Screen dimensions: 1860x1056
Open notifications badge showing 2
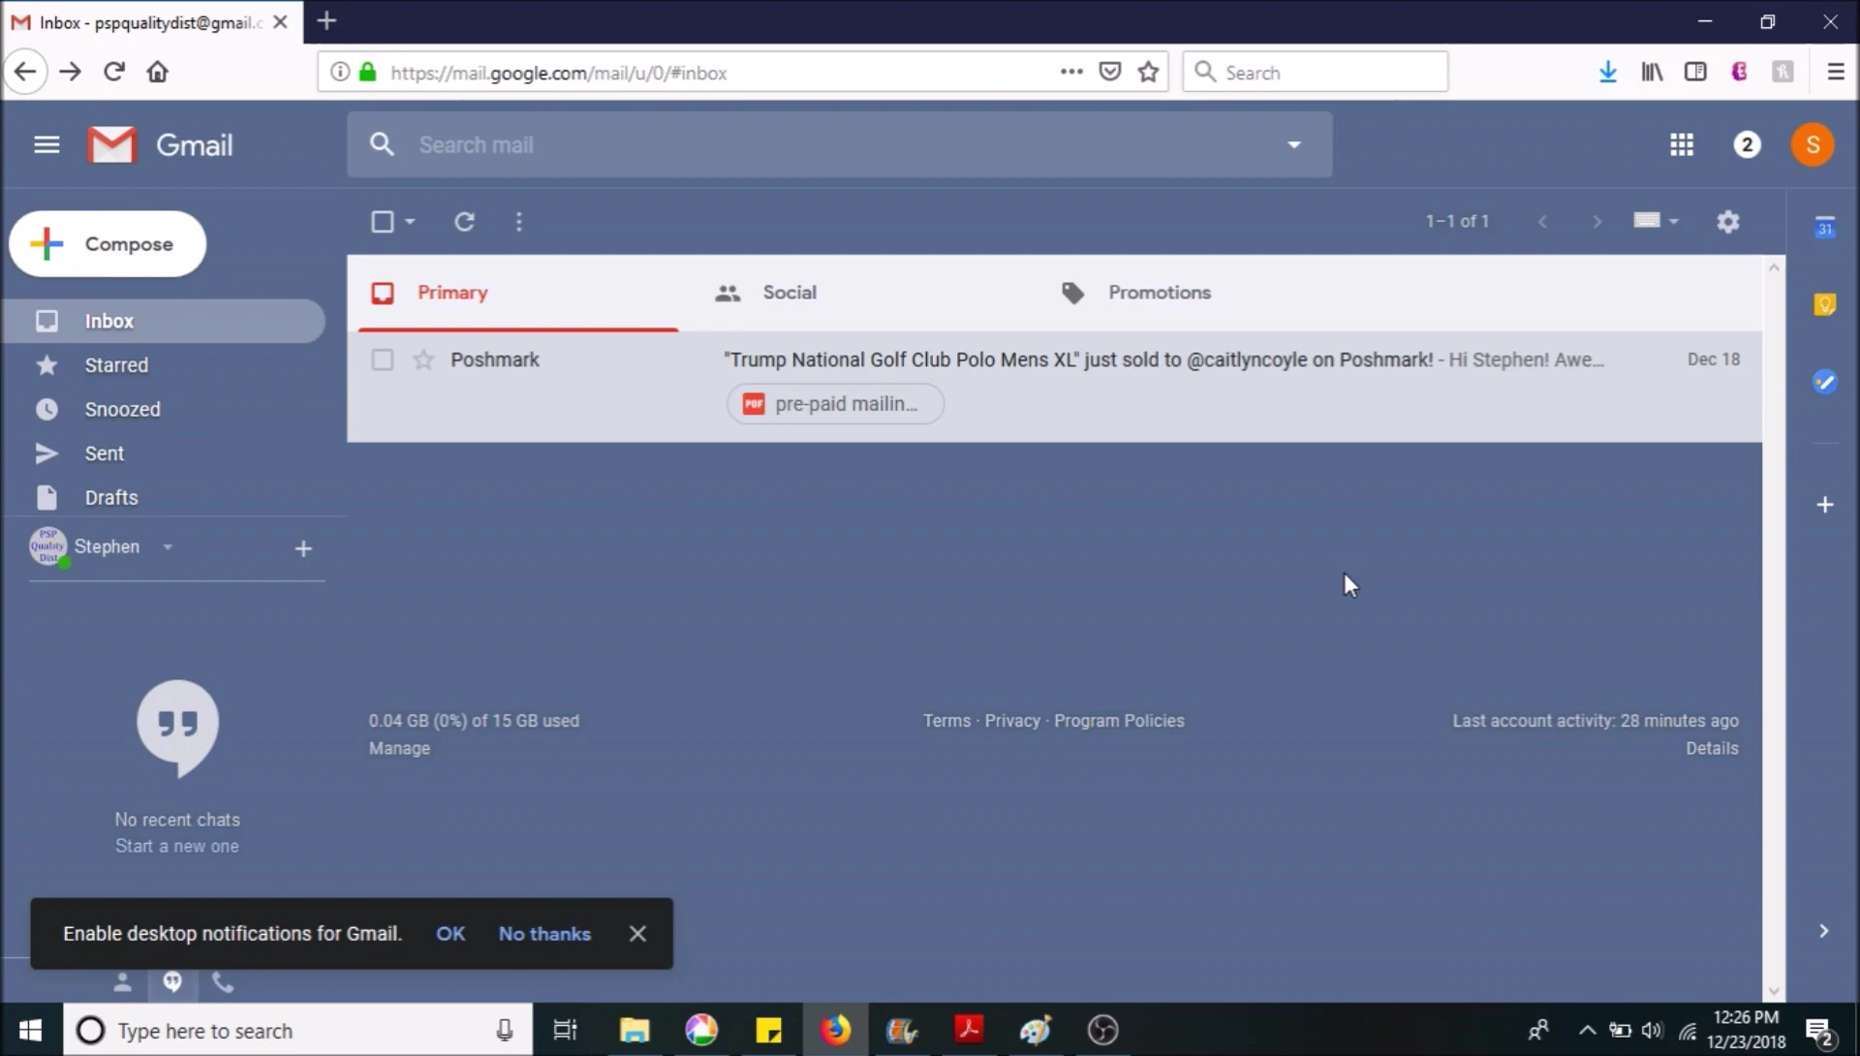pos(1747,145)
